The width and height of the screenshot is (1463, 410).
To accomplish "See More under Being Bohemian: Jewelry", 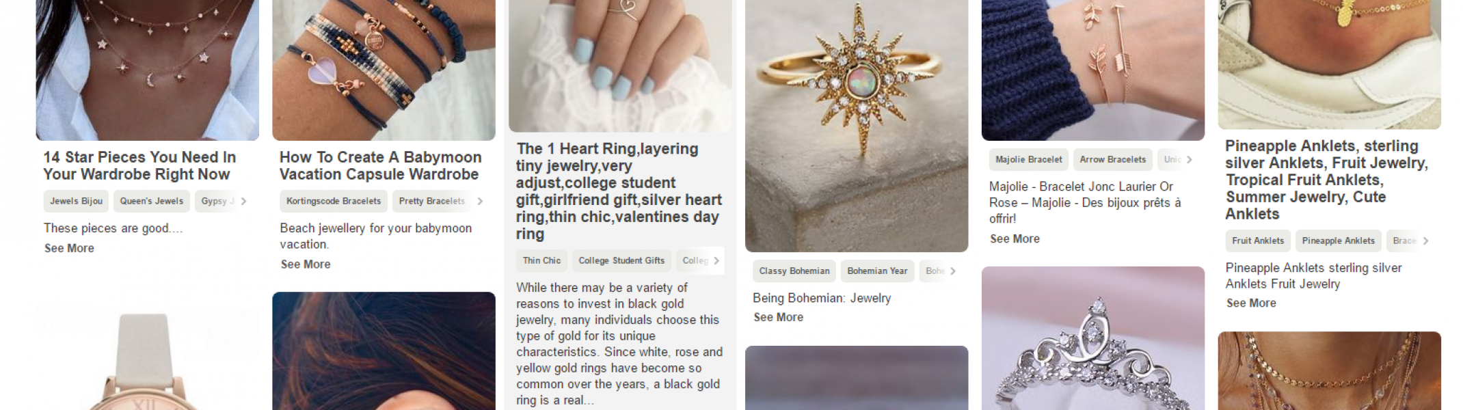I will click(x=778, y=317).
